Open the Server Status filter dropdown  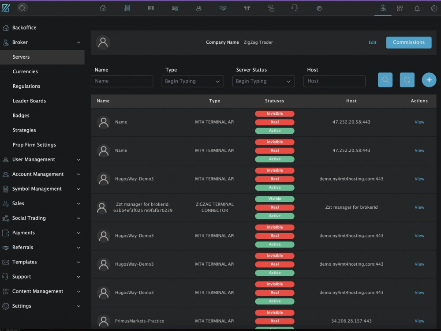pos(264,81)
